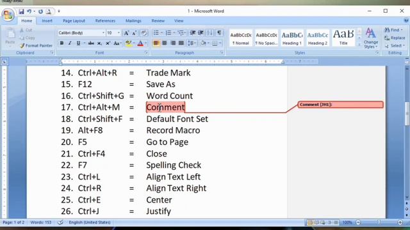Image resolution: width=410 pixels, height=230 pixels.
Task: Click the Grow Font icon
Action: point(126,33)
